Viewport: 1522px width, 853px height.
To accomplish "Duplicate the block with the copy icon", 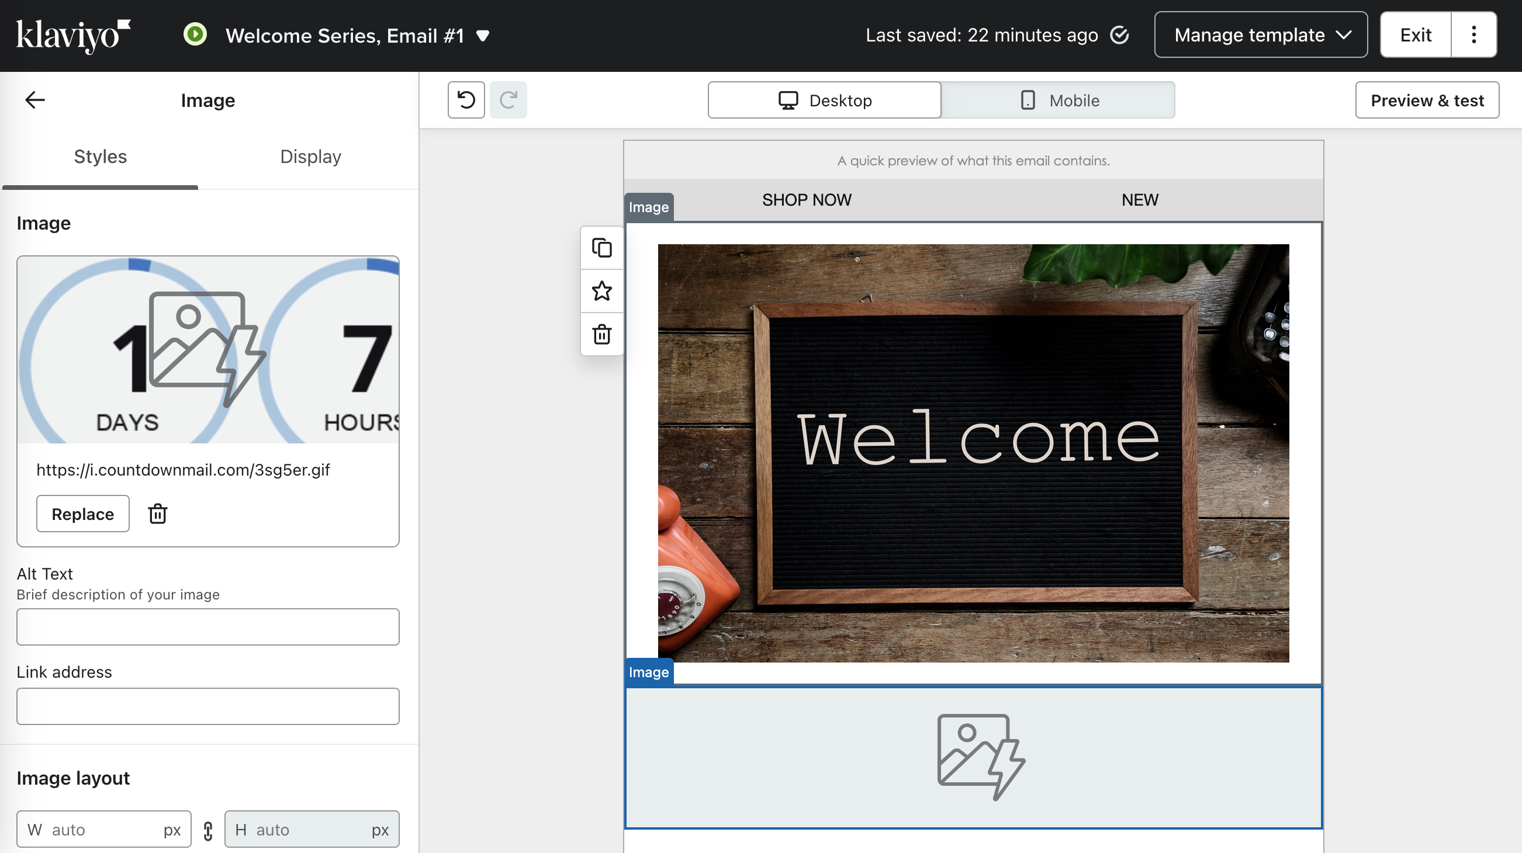I will coord(602,248).
